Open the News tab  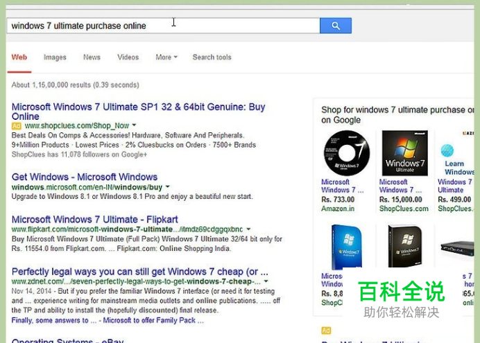pos(92,57)
